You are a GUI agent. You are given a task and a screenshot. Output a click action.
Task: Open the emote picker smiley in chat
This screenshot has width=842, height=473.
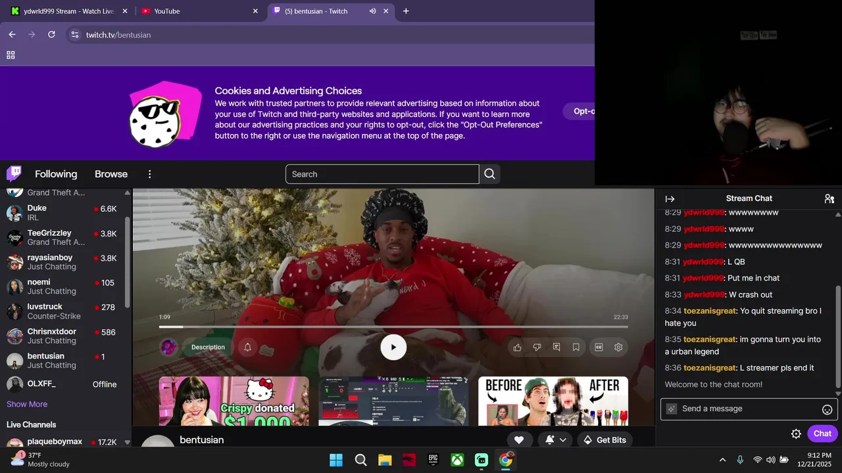(x=828, y=409)
